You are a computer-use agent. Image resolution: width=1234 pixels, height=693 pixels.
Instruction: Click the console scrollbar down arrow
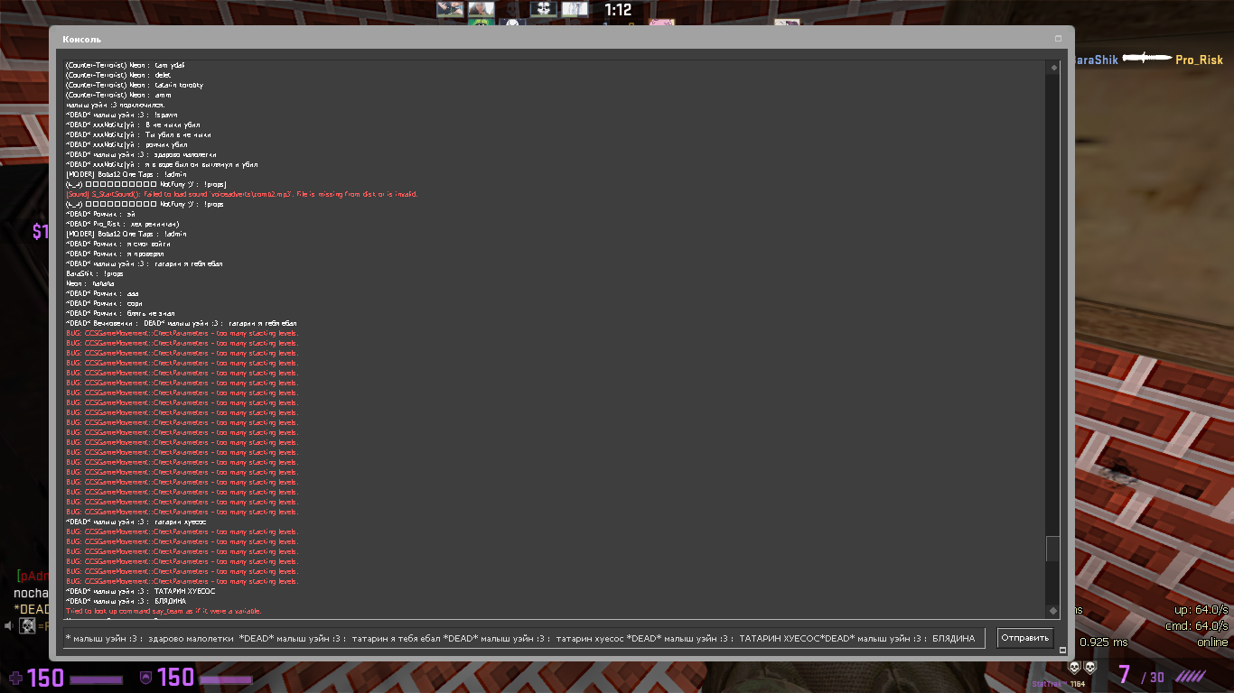(x=1052, y=611)
